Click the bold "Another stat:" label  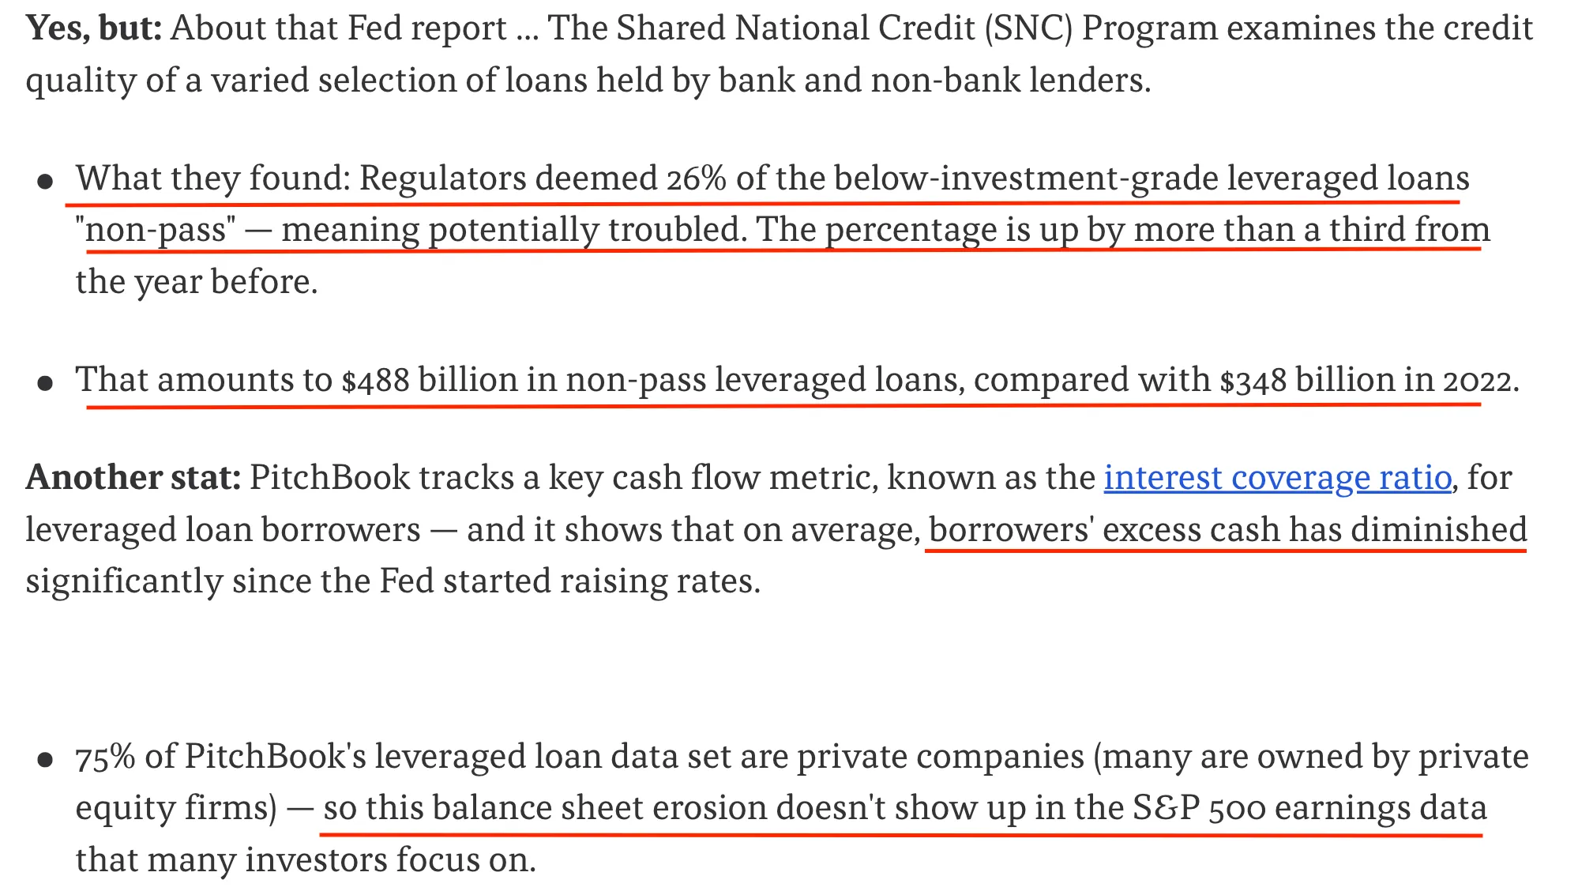click(133, 478)
